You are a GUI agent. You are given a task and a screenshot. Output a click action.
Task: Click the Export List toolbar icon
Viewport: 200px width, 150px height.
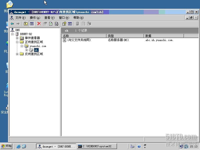[x=56, y=24]
